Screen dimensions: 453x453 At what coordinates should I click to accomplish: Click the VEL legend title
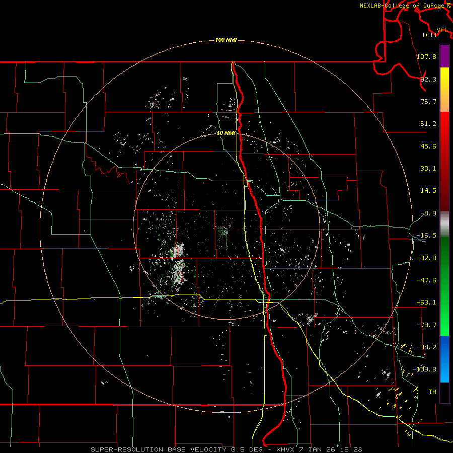tap(442, 30)
